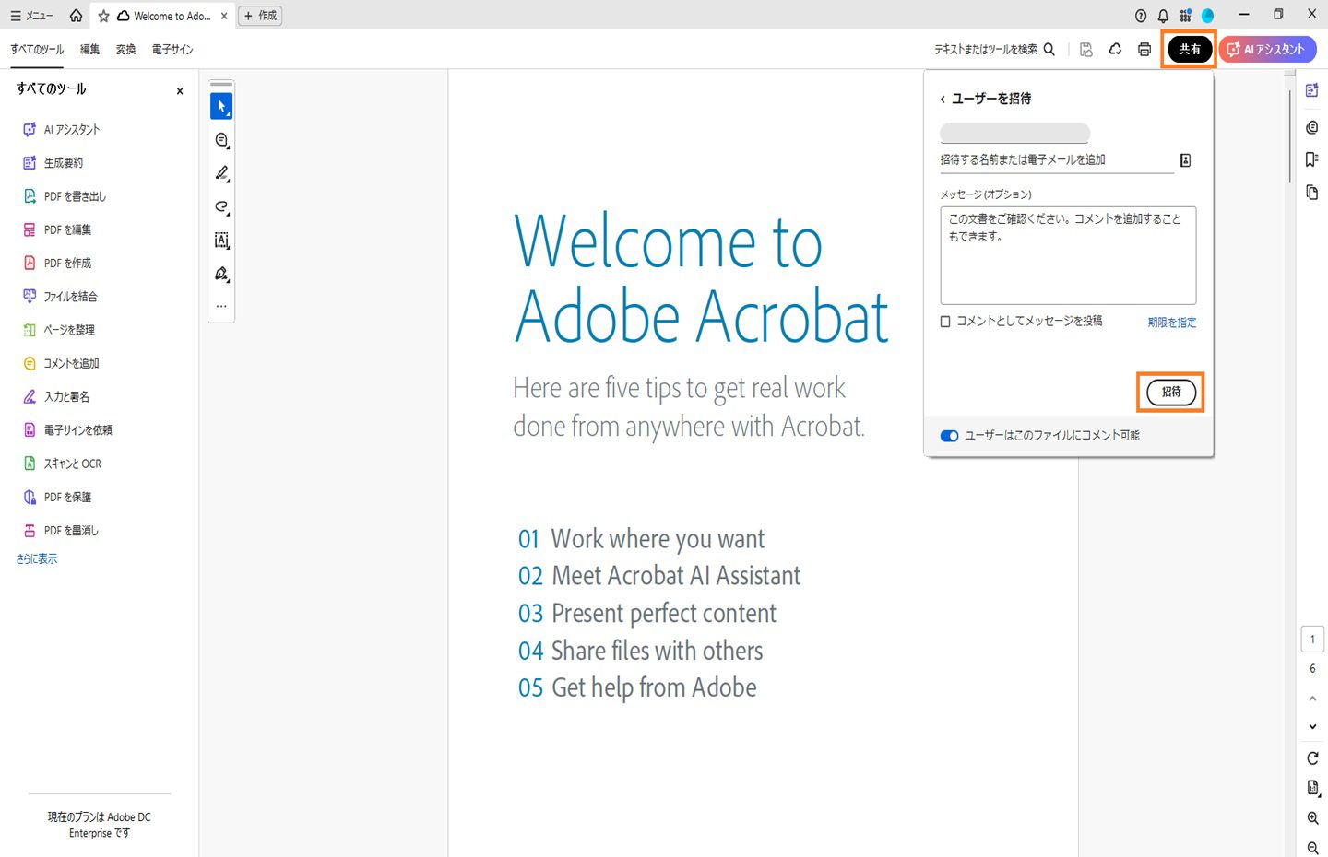Zoom in with magnifier plus

coord(1312,818)
